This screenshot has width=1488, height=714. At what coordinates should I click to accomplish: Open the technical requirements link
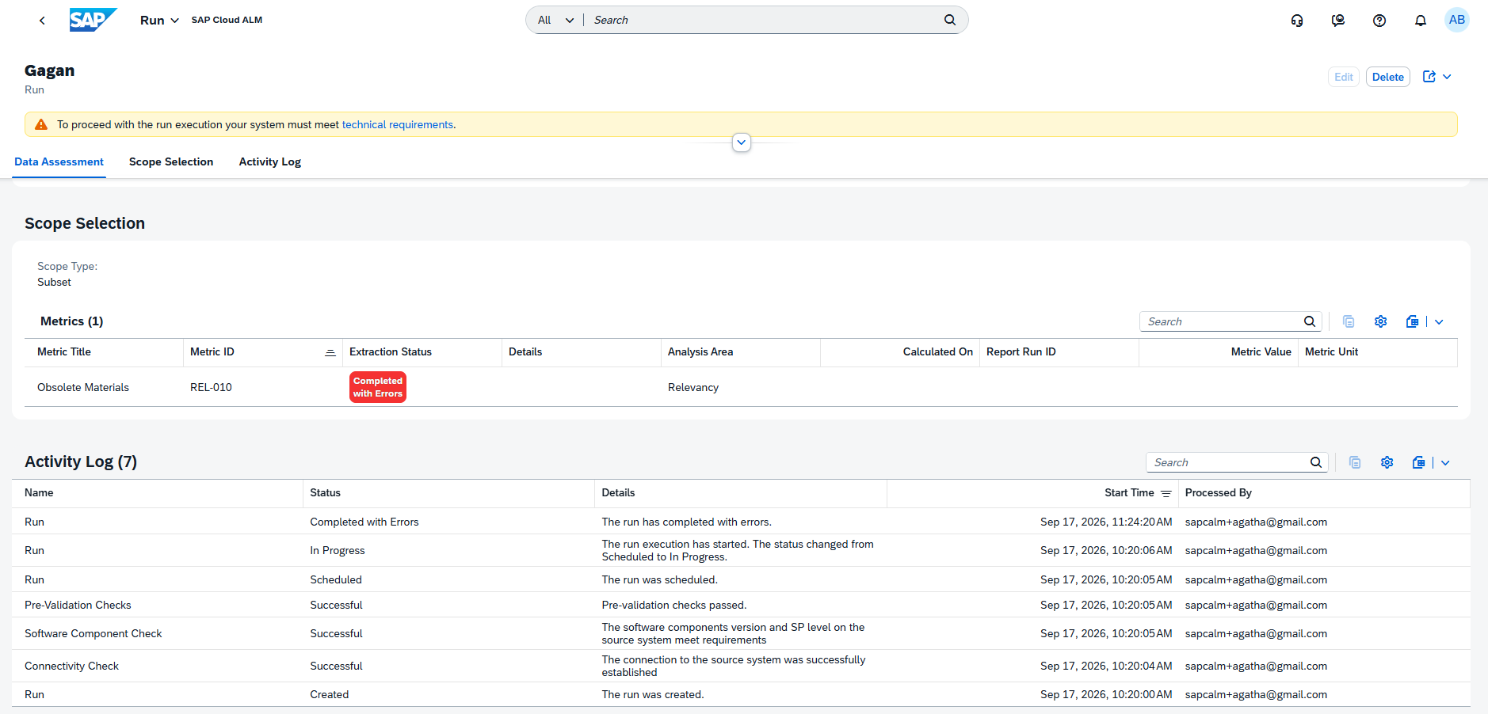click(398, 125)
